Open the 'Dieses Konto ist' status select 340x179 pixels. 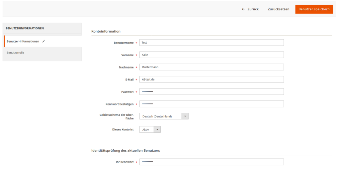pos(146,129)
